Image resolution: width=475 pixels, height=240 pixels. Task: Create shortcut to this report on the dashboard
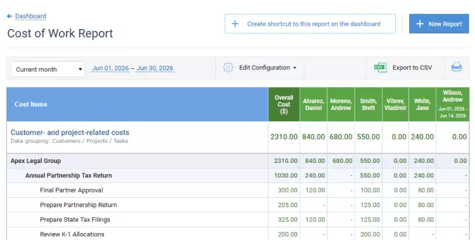[x=310, y=23]
